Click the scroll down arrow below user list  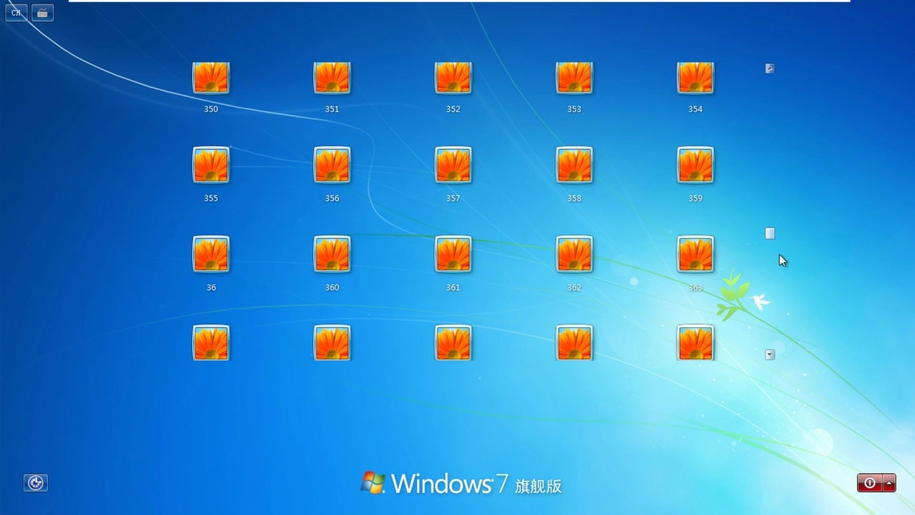[x=770, y=354]
